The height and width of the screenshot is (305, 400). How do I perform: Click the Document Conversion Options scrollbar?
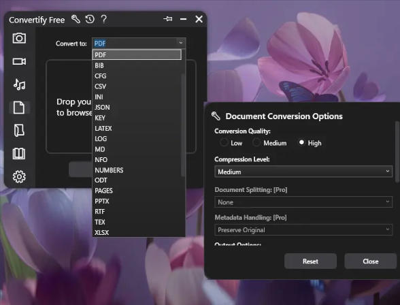(397, 152)
